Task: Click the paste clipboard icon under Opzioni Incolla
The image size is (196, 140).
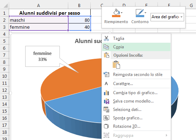Action: (x=116, y=65)
